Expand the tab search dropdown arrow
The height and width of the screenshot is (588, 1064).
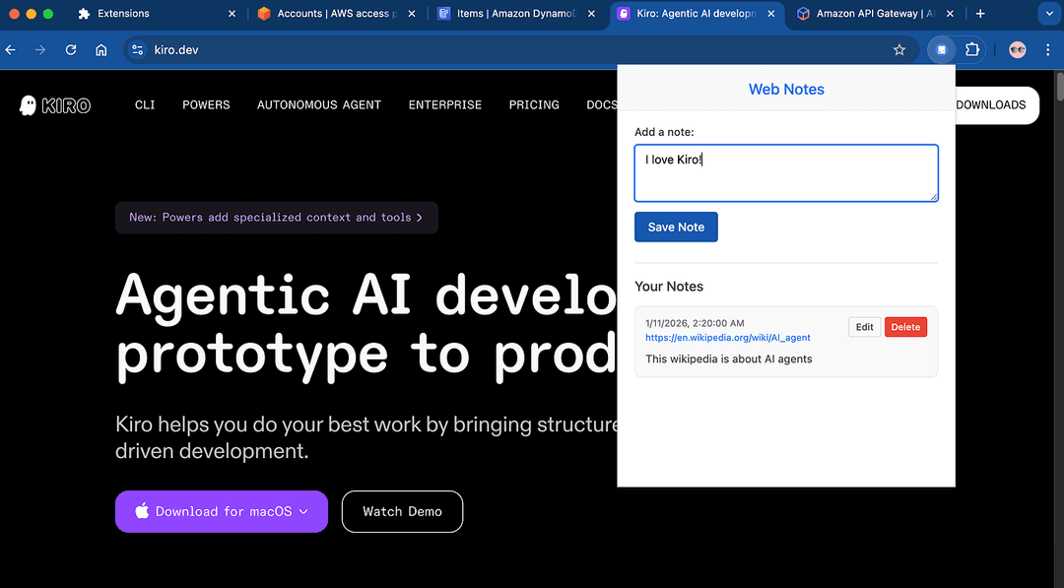click(1049, 14)
